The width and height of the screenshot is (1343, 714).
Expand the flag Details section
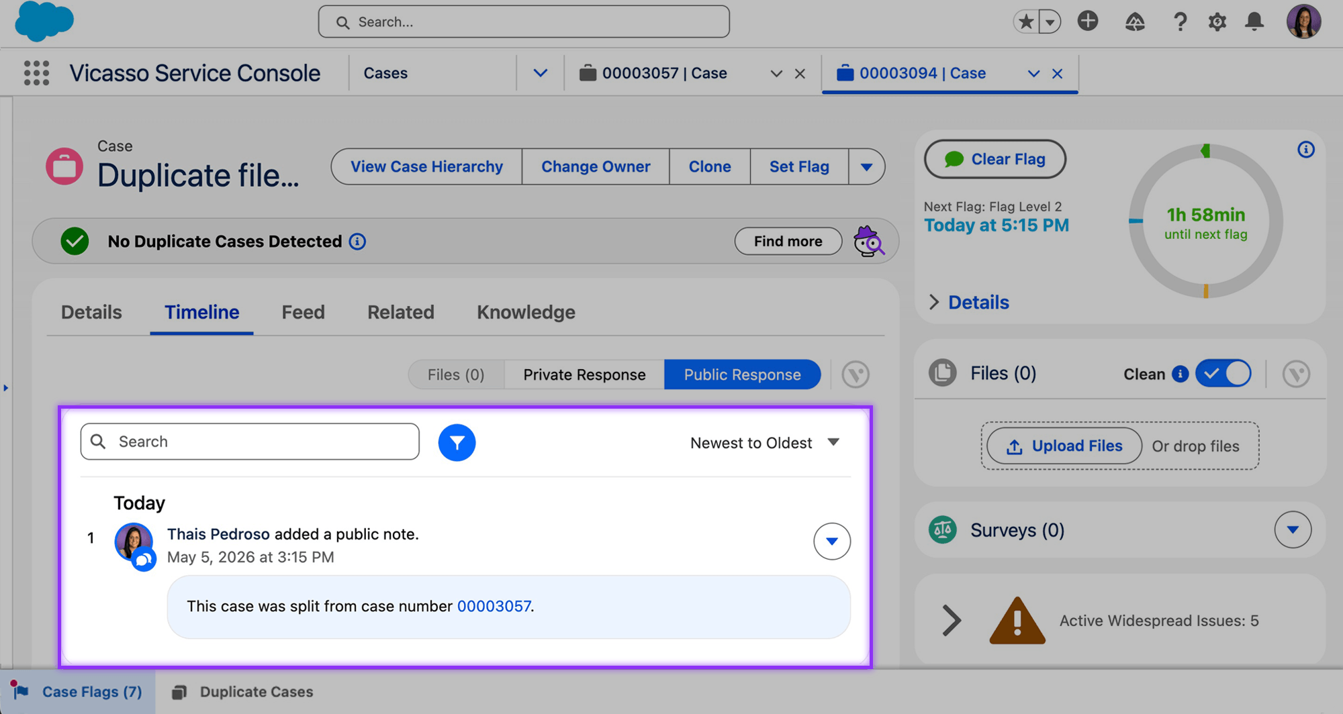tap(969, 303)
